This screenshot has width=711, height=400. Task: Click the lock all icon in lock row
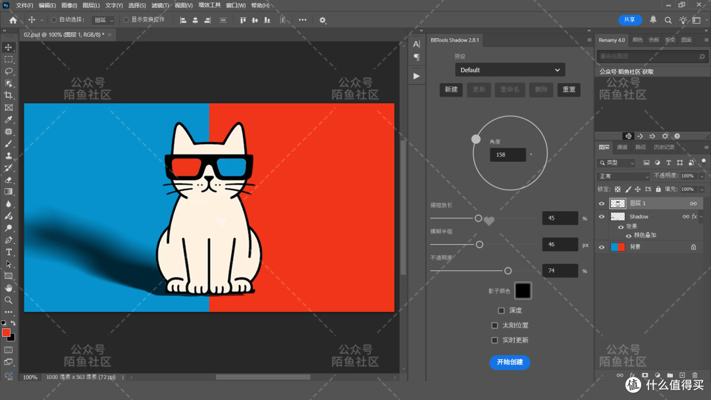pos(658,189)
